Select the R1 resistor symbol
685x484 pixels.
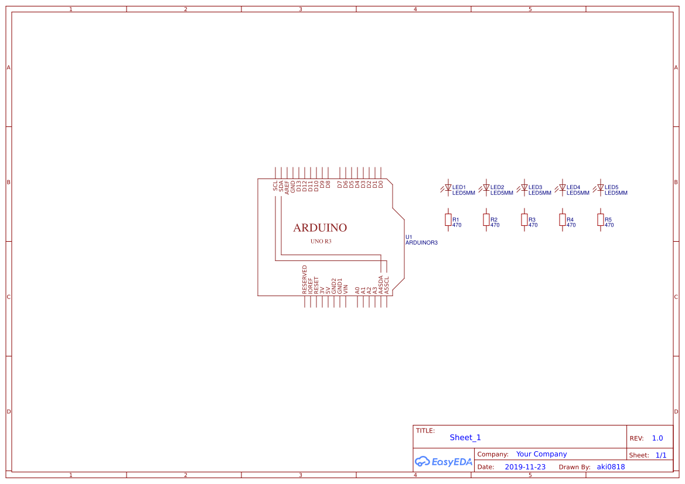(447, 219)
